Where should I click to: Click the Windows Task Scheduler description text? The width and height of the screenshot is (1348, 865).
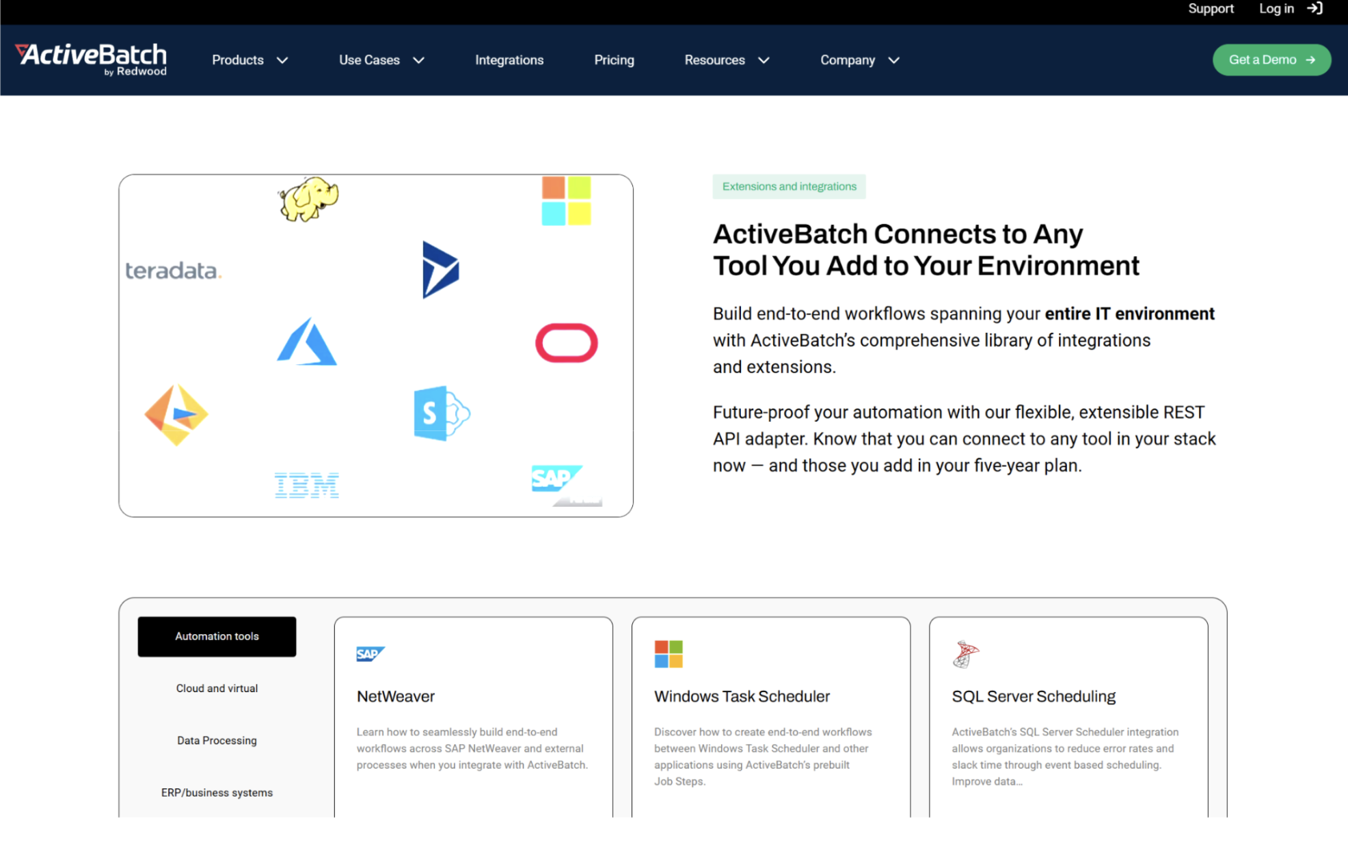763,756
